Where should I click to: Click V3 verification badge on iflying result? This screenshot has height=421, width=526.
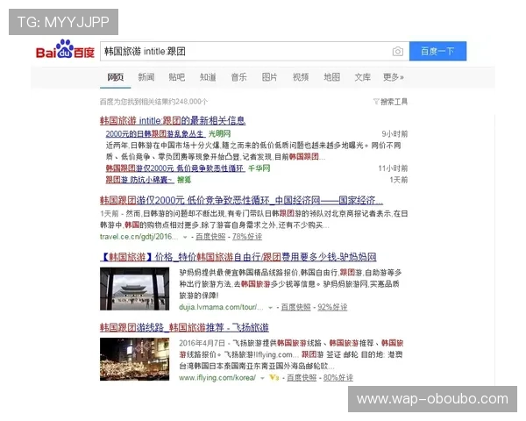click(x=274, y=378)
